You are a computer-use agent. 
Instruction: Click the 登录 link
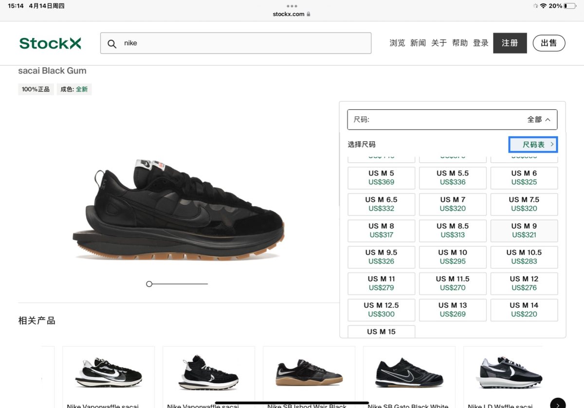click(x=481, y=43)
